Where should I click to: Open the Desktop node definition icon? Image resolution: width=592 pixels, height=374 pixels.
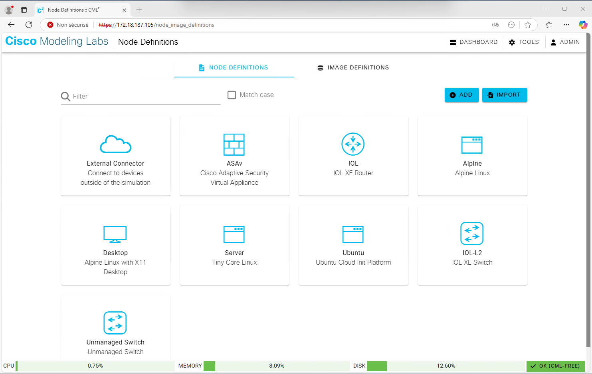[115, 234]
